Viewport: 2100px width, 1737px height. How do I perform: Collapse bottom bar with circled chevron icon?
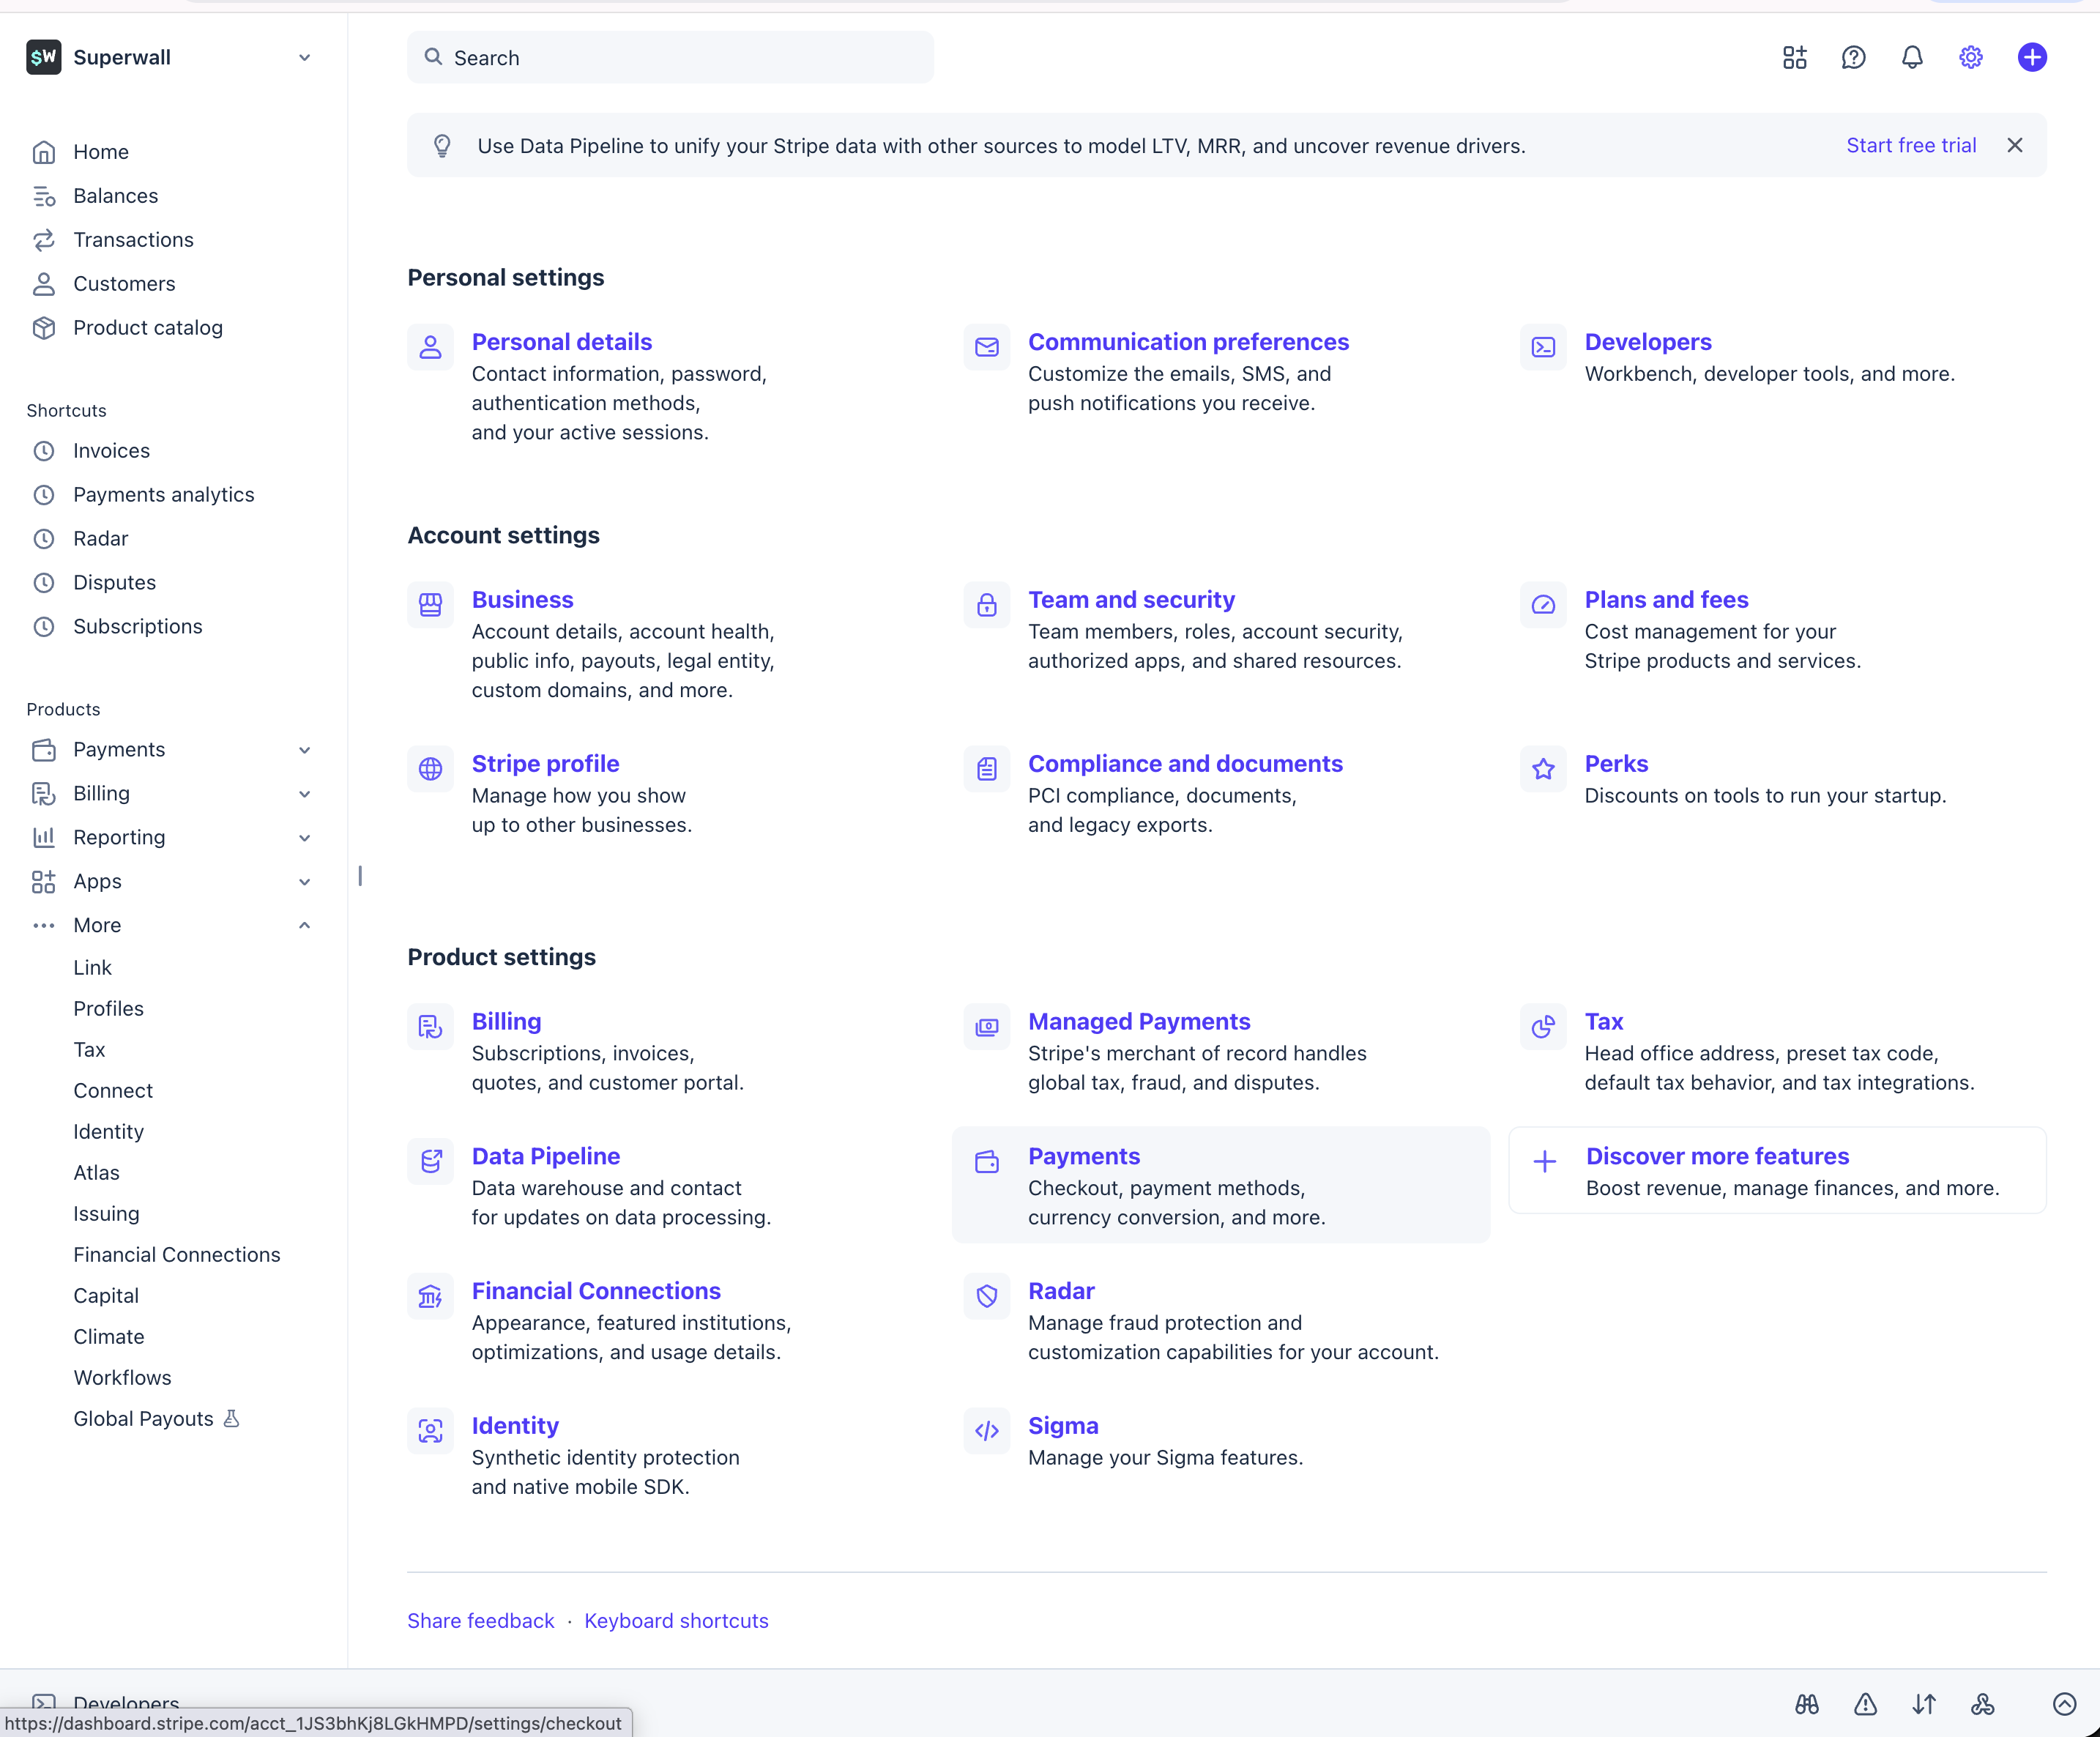tap(2064, 1704)
